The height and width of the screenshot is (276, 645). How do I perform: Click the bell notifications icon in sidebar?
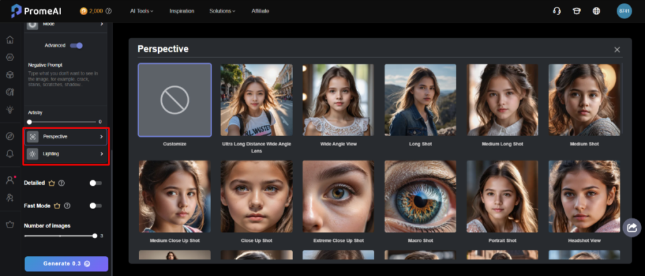click(9, 153)
